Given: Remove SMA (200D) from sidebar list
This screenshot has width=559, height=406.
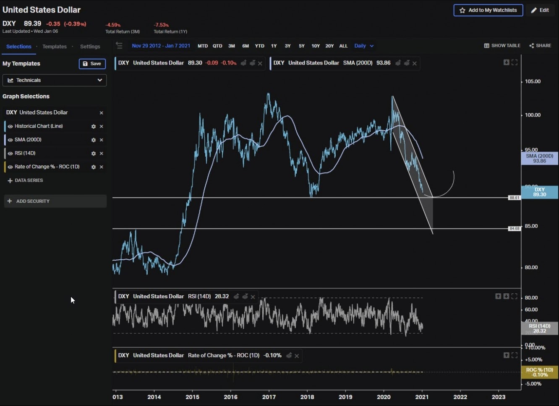Looking at the screenshot, I should [101, 140].
